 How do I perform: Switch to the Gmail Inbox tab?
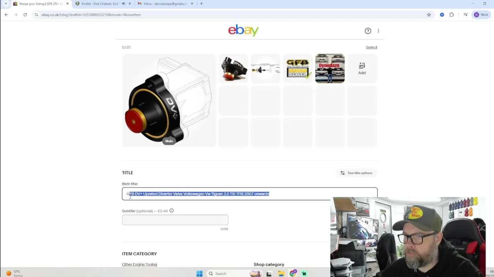coord(165,3)
